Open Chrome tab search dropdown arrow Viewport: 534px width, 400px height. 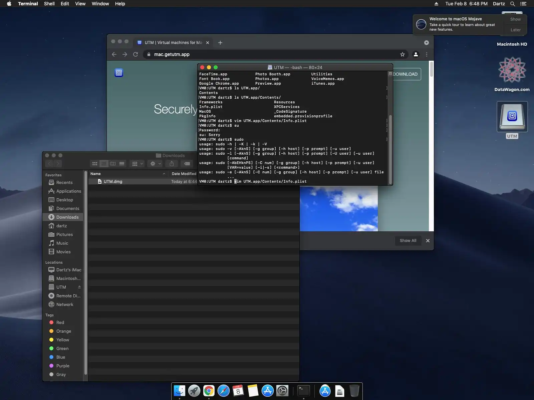(x=427, y=43)
